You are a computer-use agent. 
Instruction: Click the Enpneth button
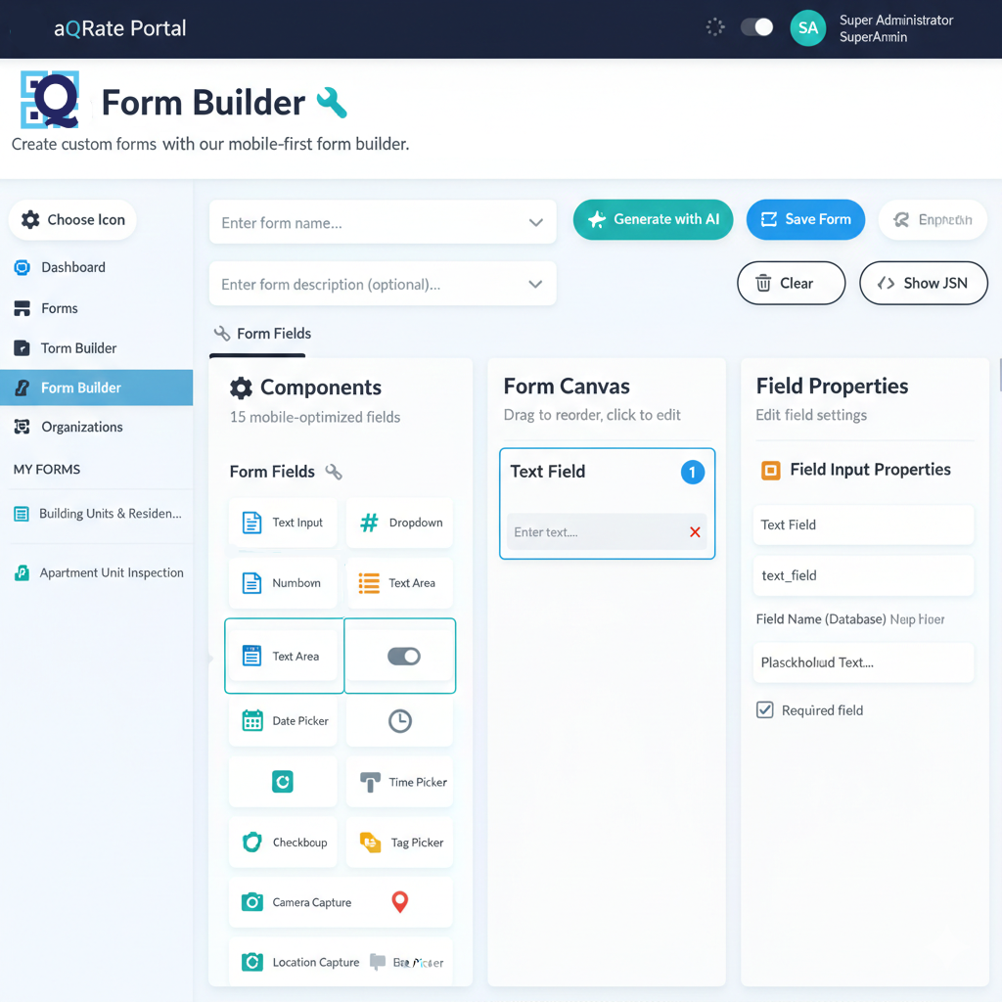coord(933,220)
